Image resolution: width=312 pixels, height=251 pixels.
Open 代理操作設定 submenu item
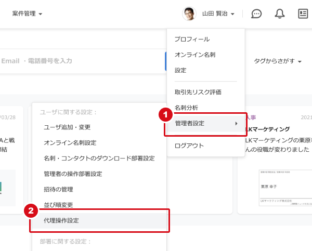(99, 220)
